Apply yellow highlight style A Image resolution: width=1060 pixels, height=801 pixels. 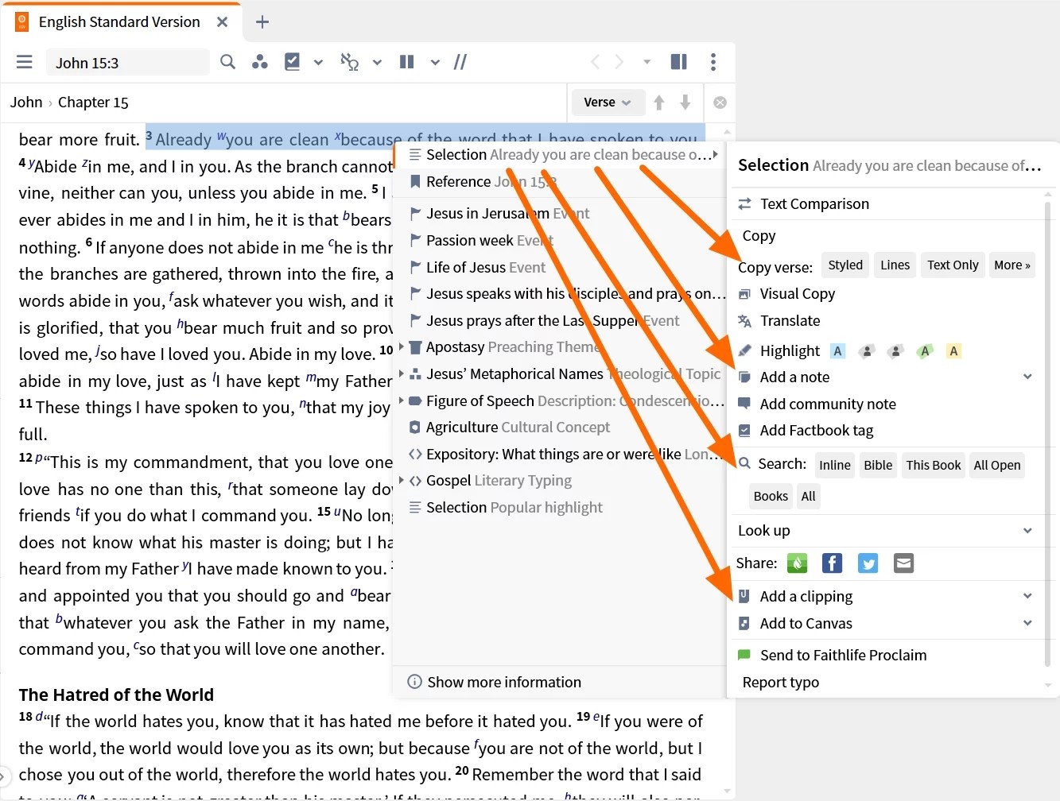click(953, 351)
